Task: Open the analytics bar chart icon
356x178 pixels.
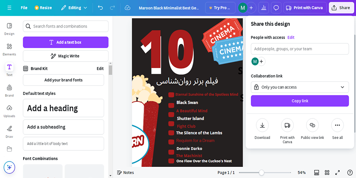Action: click(x=263, y=8)
